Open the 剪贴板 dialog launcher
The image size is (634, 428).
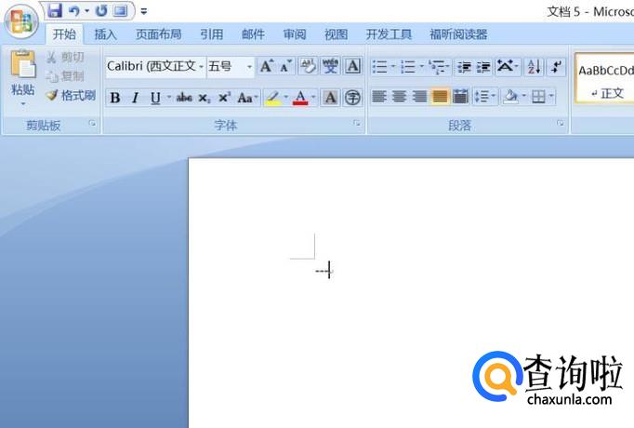click(x=93, y=124)
